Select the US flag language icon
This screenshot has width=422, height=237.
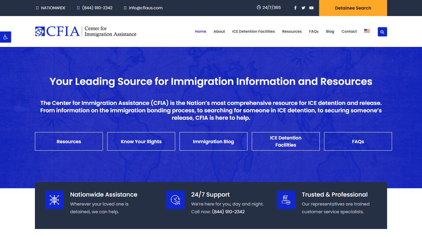[367, 31]
